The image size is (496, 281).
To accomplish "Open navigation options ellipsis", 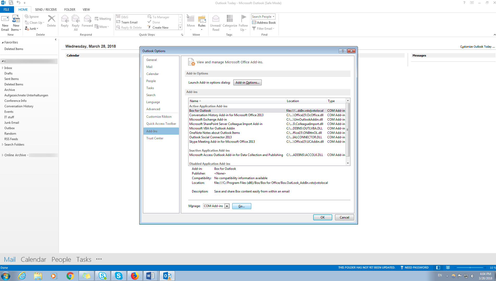I will [x=99, y=259].
